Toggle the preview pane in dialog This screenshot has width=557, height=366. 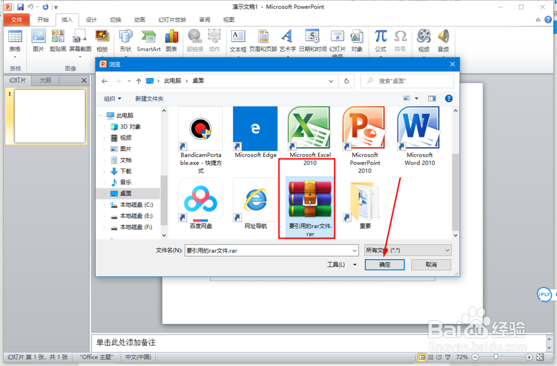coord(432,99)
